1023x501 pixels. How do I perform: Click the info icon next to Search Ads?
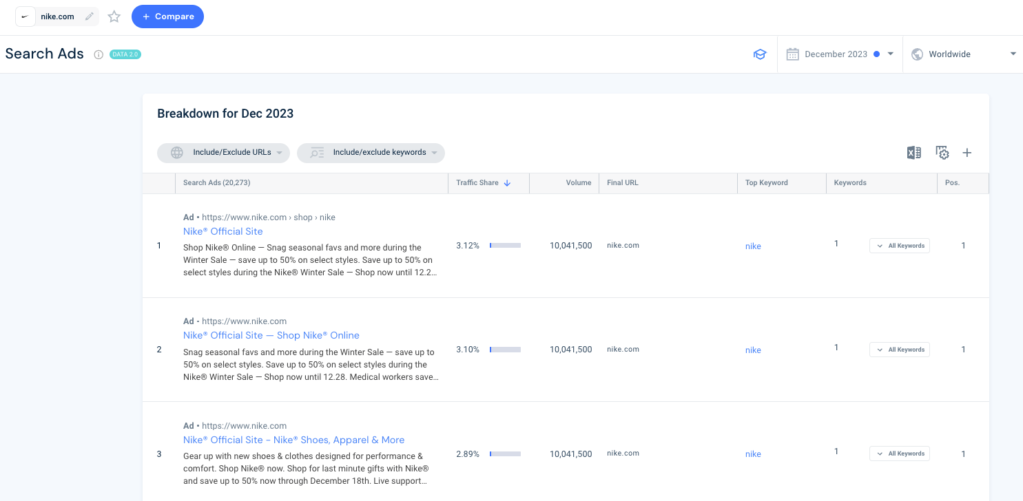97,54
